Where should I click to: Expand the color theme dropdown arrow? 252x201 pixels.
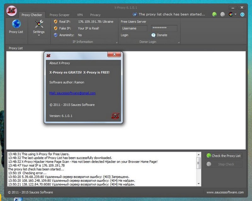(235, 14)
